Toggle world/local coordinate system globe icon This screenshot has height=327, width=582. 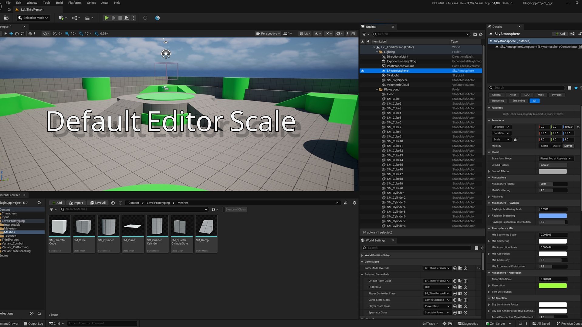[30, 34]
